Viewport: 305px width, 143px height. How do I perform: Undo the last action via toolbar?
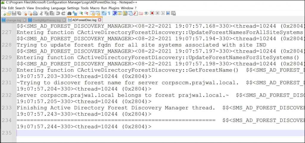(x=57, y=13)
